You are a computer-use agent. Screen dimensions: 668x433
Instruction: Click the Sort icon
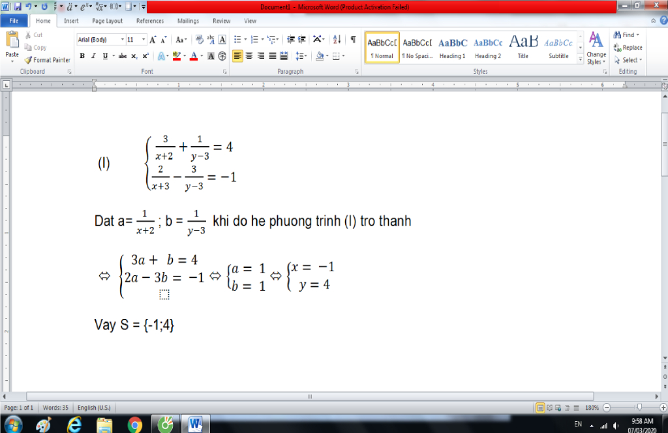337,40
